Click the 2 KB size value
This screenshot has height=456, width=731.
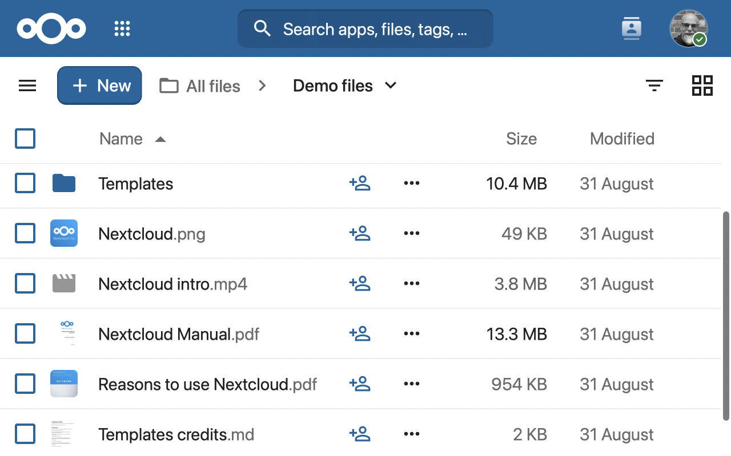(530, 434)
